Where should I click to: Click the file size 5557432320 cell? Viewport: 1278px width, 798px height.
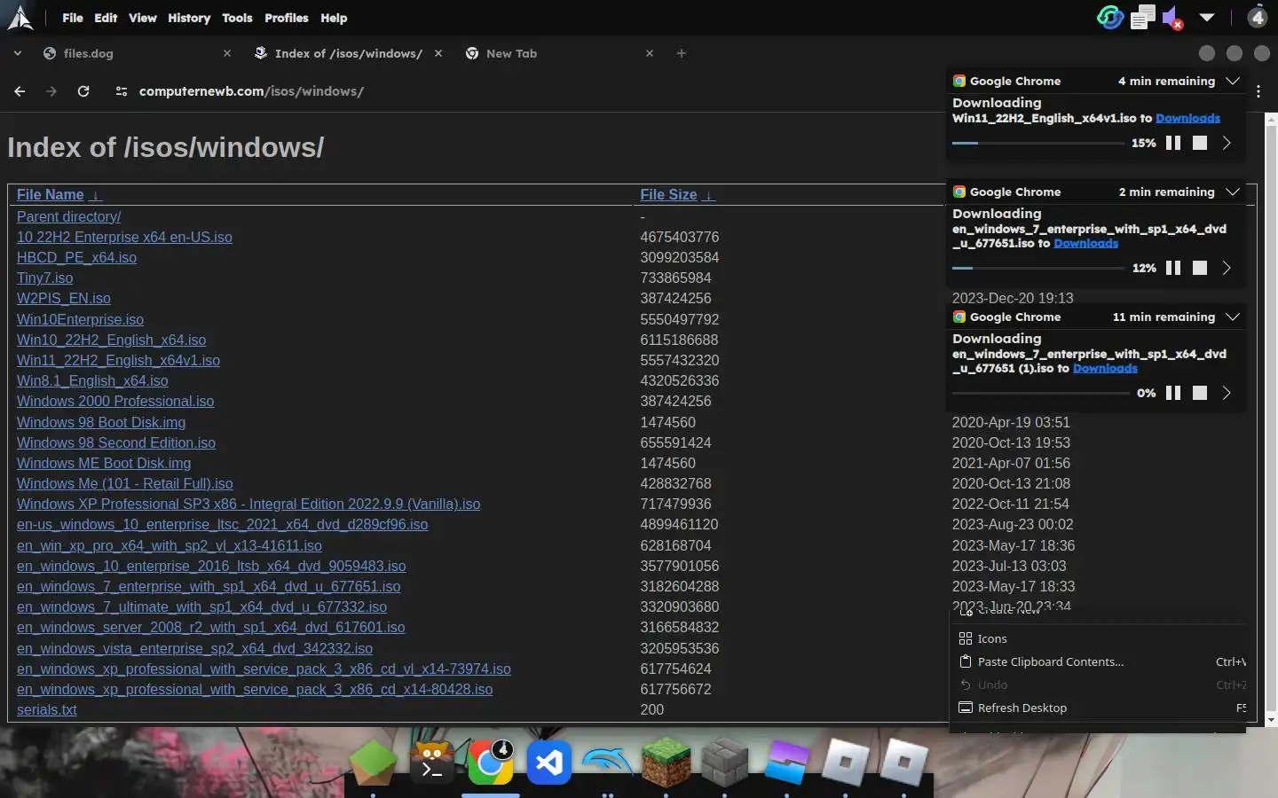[680, 360]
